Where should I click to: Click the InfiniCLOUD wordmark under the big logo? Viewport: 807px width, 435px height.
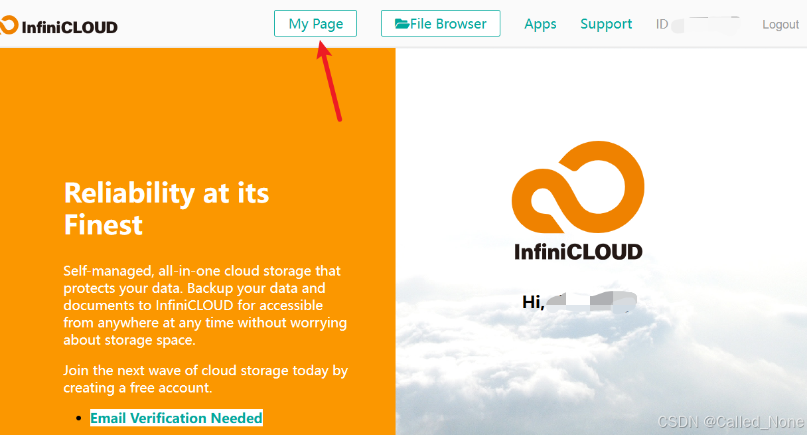coord(578,252)
